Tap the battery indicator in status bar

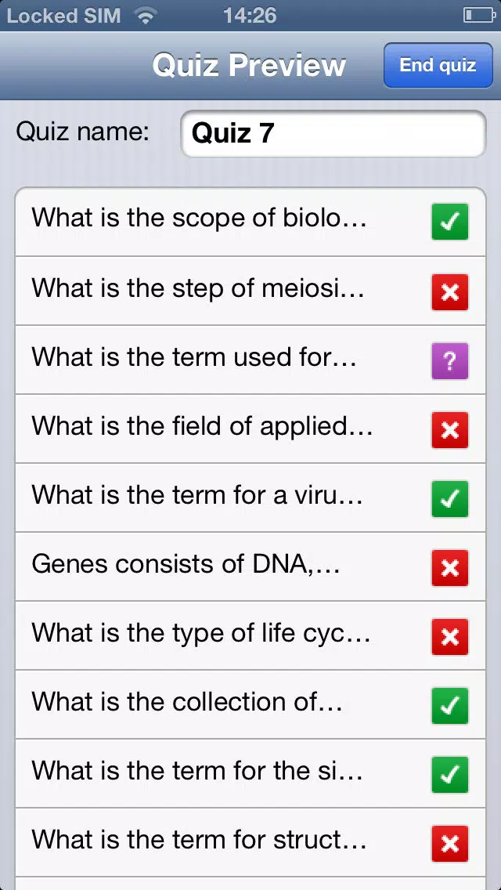click(x=479, y=16)
